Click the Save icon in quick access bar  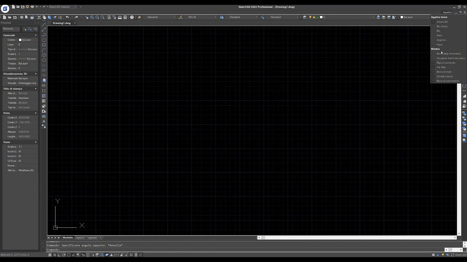point(23,7)
